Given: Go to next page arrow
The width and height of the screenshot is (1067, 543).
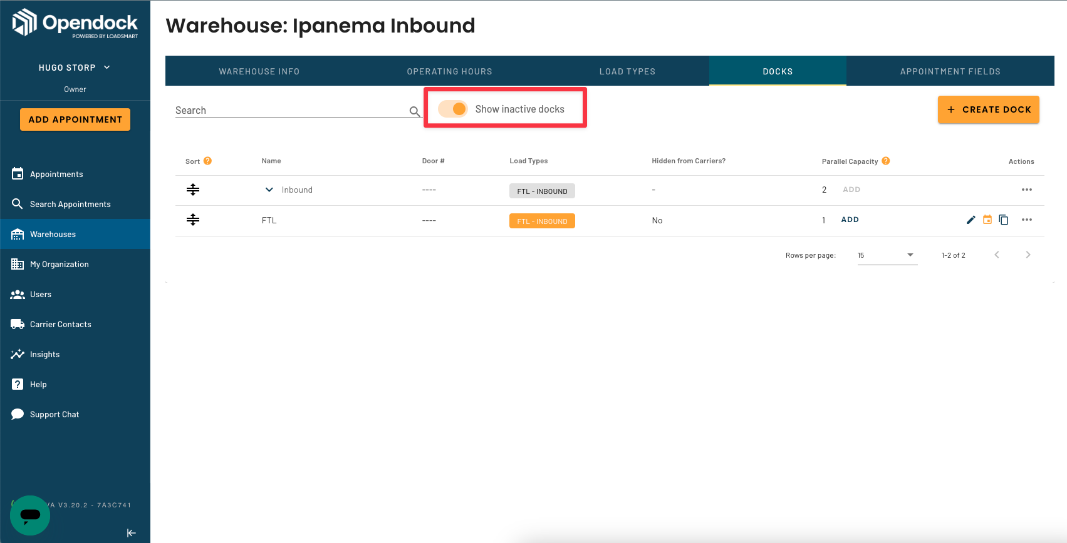Looking at the screenshot, I should click(x=1028, y=255).
